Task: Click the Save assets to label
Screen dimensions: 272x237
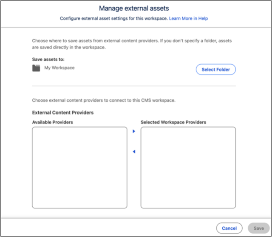Action: point(48,60)
